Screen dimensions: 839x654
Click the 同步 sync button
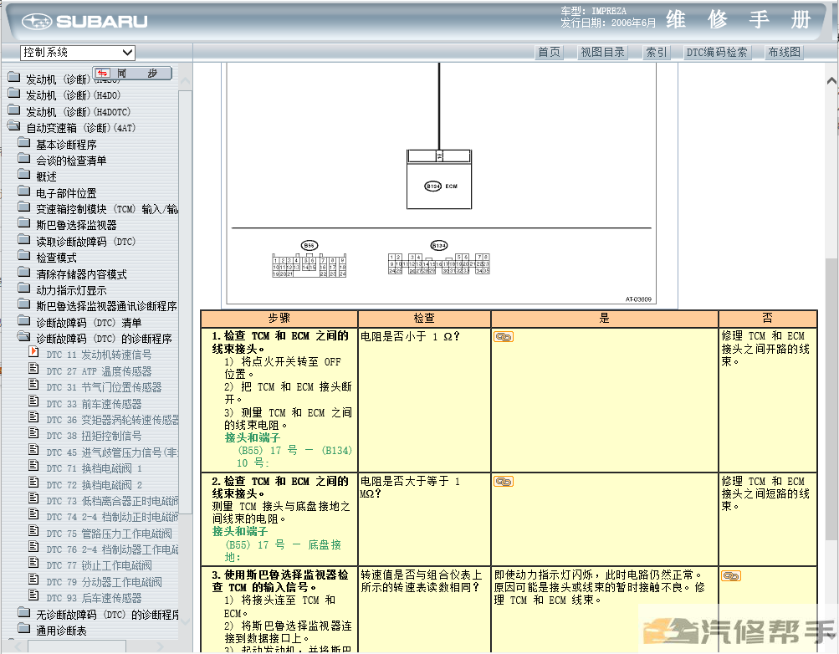[132, 74]
